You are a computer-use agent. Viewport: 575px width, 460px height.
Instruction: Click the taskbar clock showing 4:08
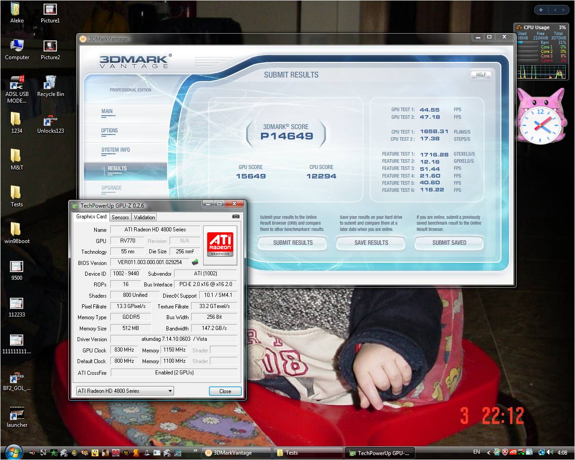click(562, 452)
